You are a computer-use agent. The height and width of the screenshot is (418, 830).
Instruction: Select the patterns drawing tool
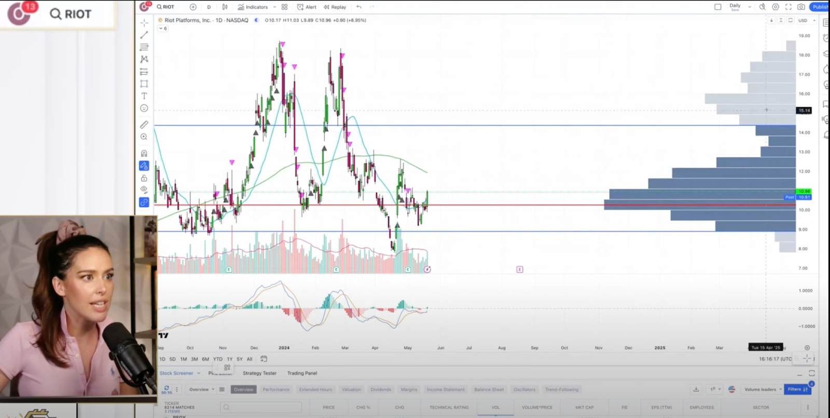pyautogui.click(x=144, y=59)
